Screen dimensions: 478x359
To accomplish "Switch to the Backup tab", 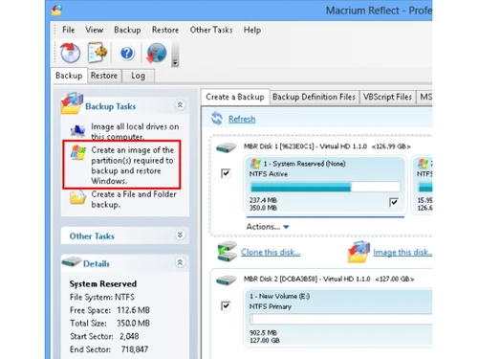I will (x=69, y=76).
